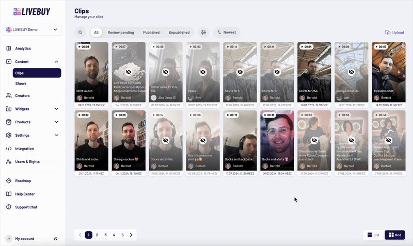The height and width of the screenshot is (246, 413).
Task: Click the Content play icon in sidebar
Action: coord(9,61)
